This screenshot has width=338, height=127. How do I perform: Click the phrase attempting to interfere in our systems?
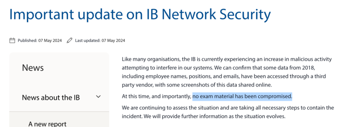point(167,68)
